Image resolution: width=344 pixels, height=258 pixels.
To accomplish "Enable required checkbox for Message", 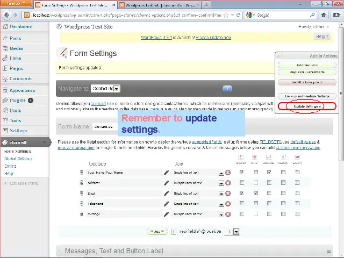I will [x=242, y=214].
